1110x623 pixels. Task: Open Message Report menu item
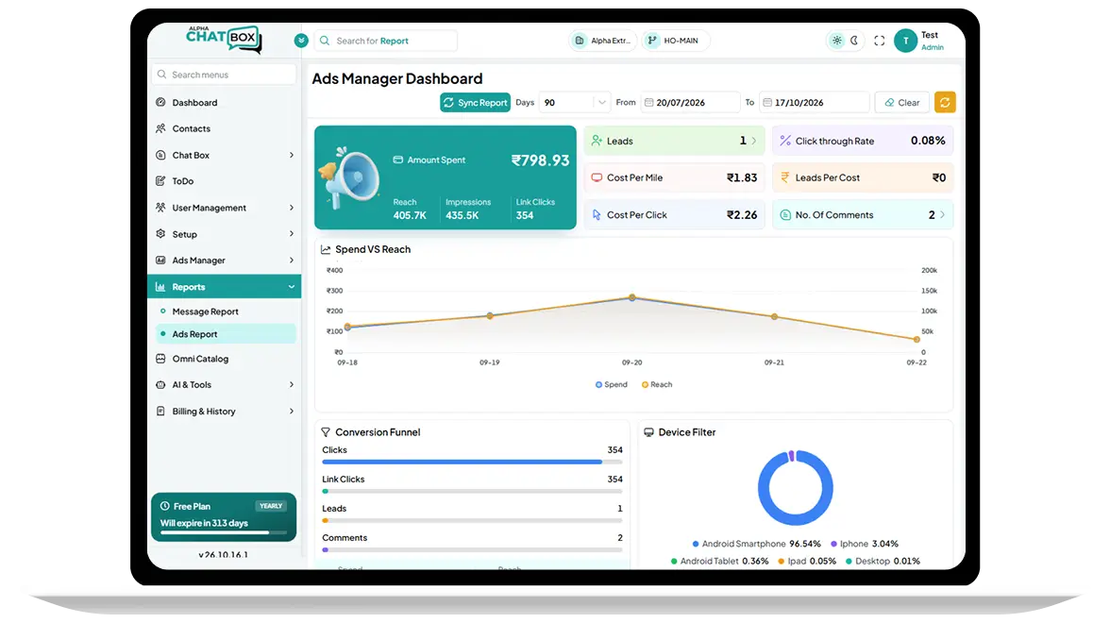(x=206, y=311)
